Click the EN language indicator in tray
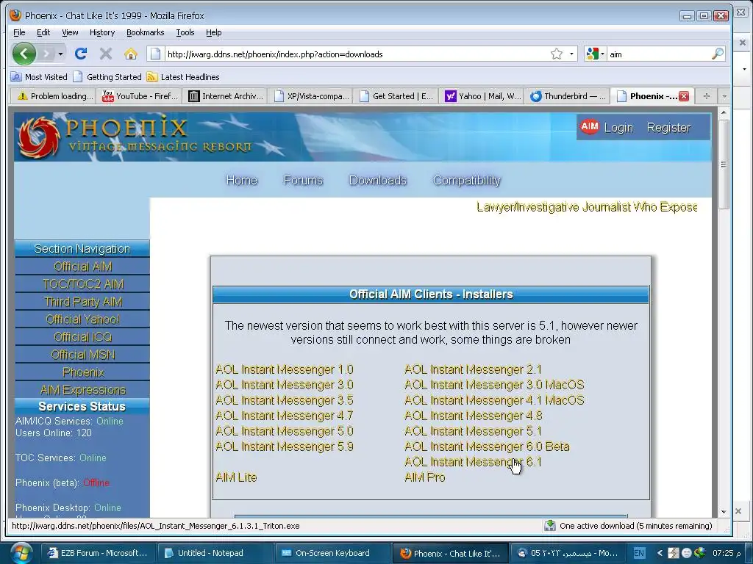 (x=639, y=553)
